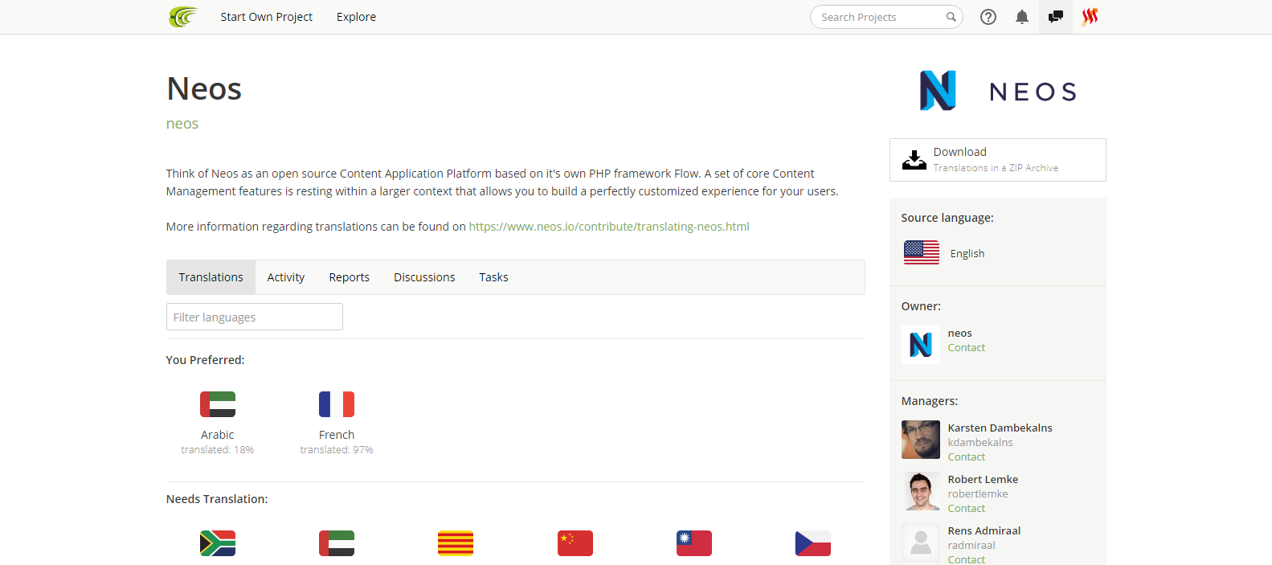Switch to the Discussions tab
Viewport: 1272px width, 565px height.
click(x=424, y=277)
